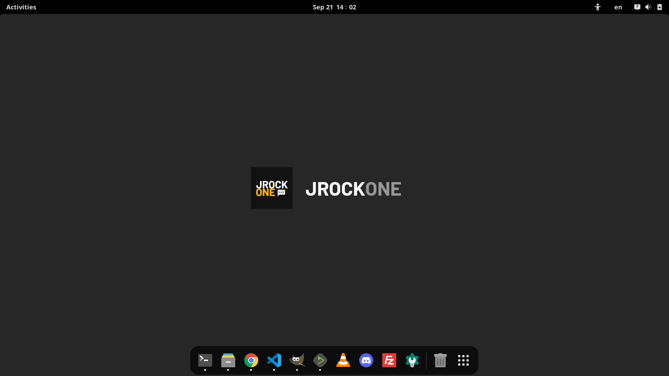The width and height of the screenshot is (669, 376).
Task: Click the volume speaker icon in top bar
Action: click(648, 7)
